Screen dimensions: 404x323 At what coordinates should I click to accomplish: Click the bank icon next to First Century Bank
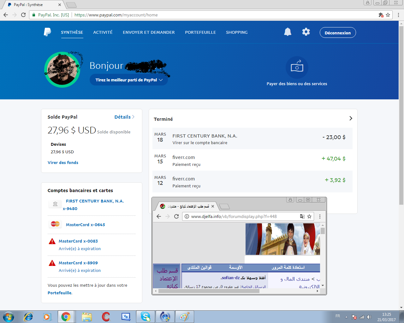(x=55, y=204)
